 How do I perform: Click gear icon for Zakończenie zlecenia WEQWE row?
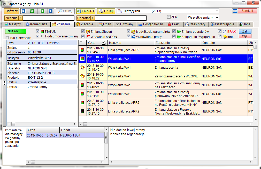tap(82, 76)
